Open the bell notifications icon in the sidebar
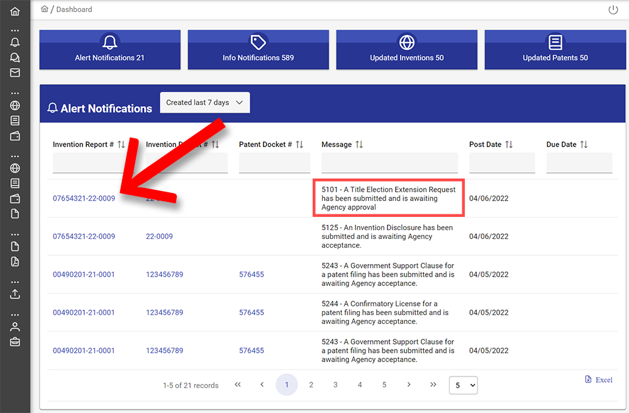This screenshot has width=629, height=413. pyautogui.click(x=15, y=42)
